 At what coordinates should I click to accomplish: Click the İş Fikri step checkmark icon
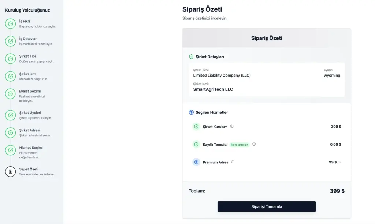(11, 24)
